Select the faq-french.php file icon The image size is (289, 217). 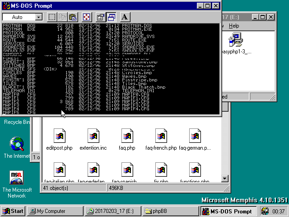(161, 136)
